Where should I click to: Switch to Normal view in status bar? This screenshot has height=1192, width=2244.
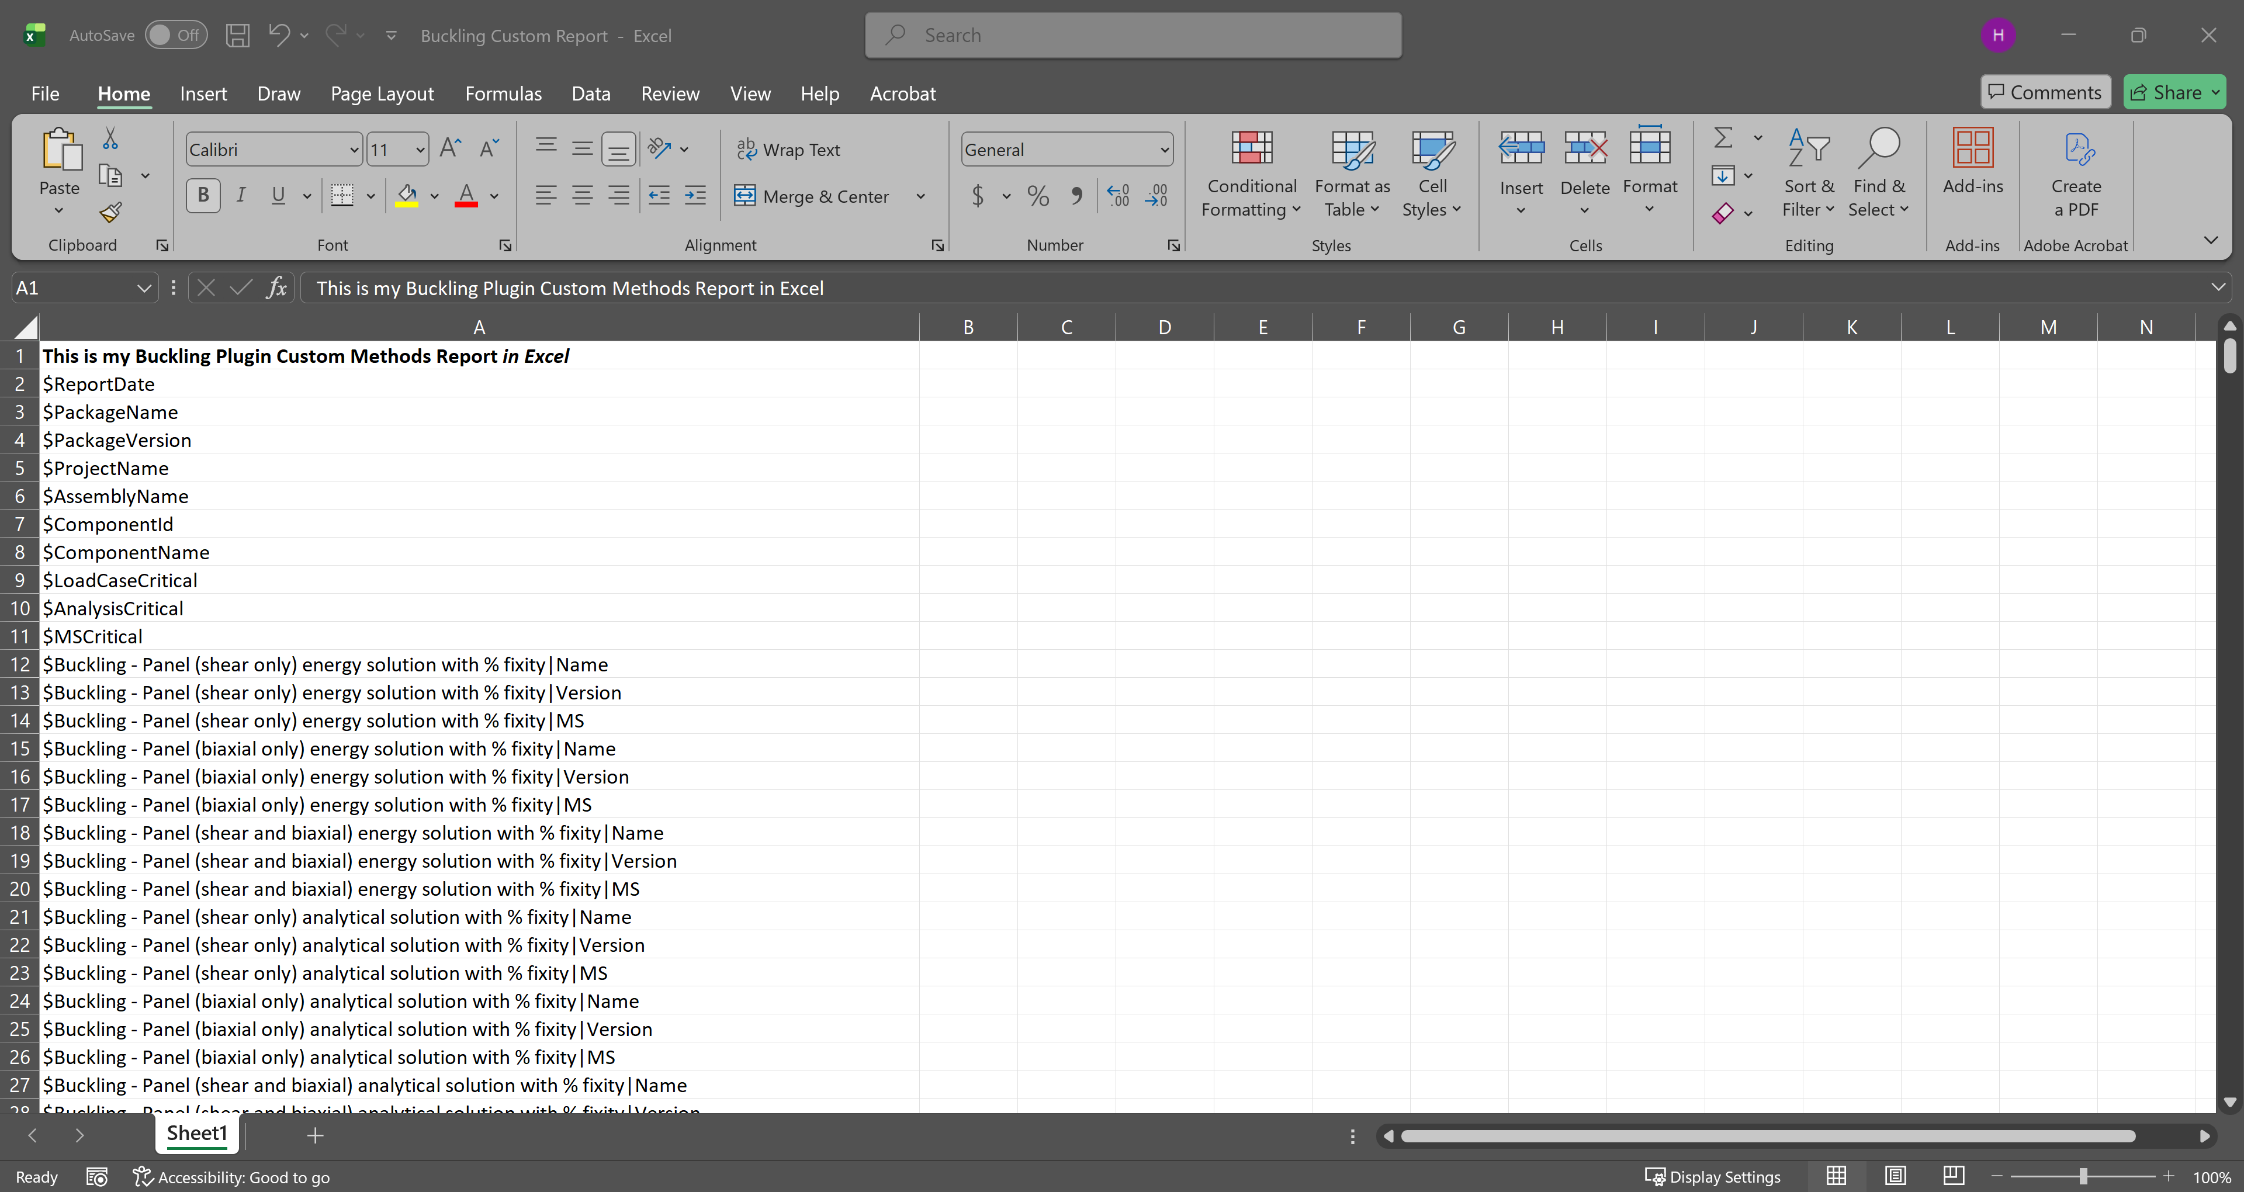pyautogui.click(x=1836, y=1176)
